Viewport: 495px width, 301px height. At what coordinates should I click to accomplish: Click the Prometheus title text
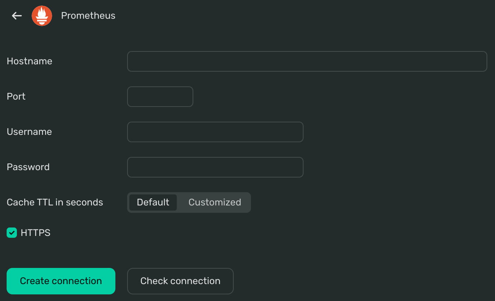(x=88, y=16)
